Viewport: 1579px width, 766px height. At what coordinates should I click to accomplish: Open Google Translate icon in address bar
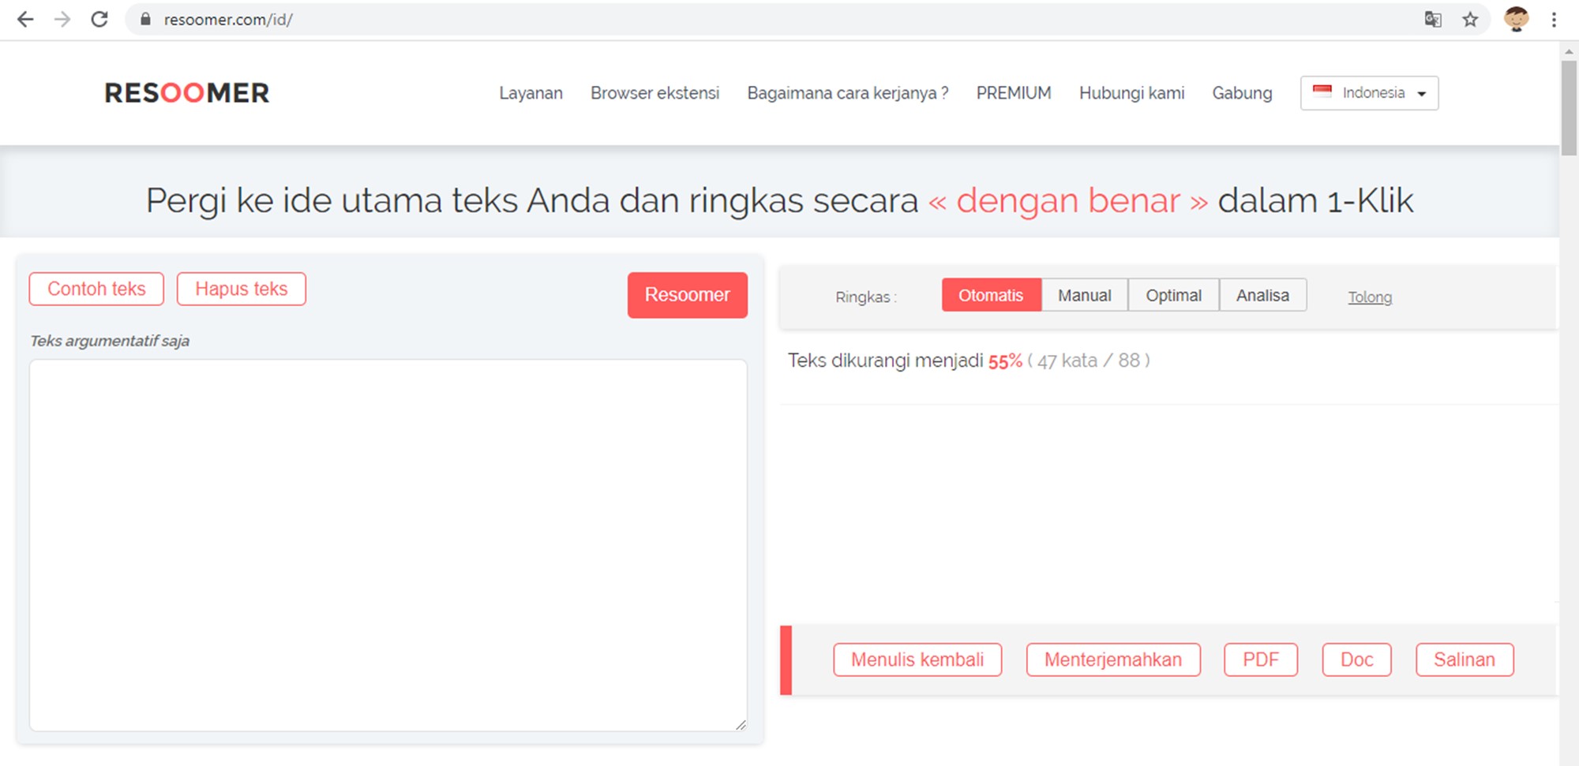point(1434,19)
